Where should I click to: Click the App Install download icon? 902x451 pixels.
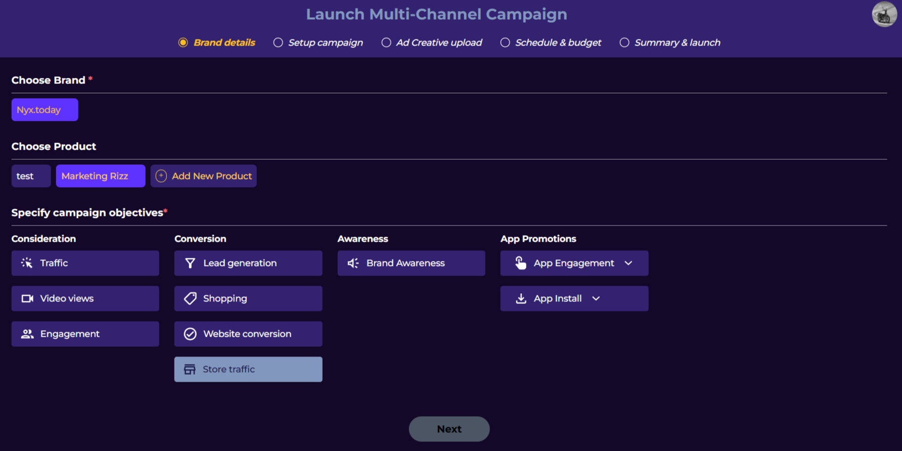click(521, 298)
